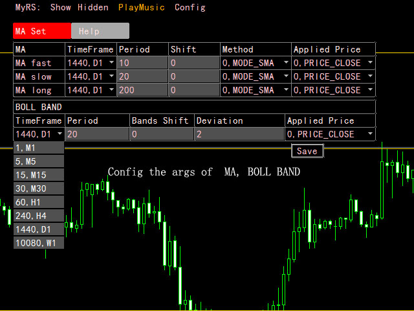
Task: Click MA fast Shift input field
Action: 194,63
